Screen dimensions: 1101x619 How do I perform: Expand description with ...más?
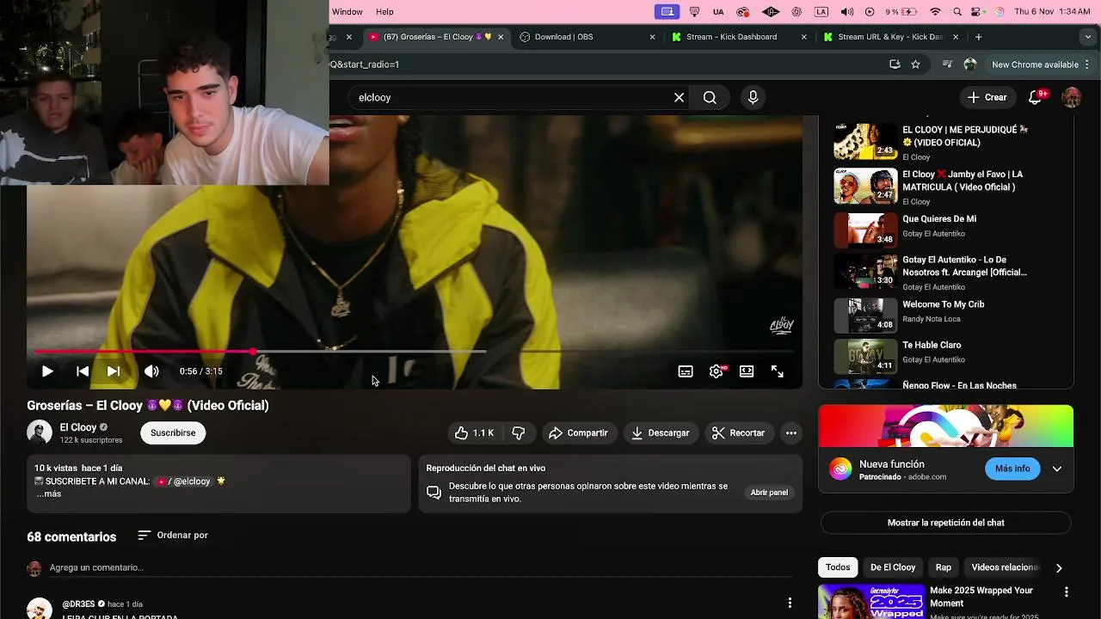point(48,494)
